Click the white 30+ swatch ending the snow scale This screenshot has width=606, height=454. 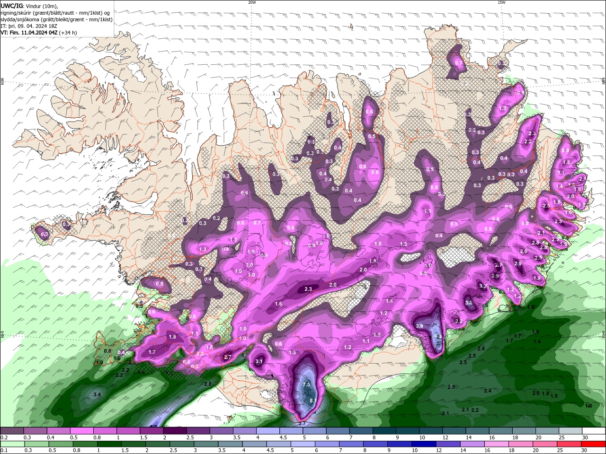(x=594, y=431)
